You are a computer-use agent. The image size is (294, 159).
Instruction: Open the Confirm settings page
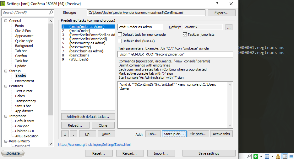click(21, 56)
